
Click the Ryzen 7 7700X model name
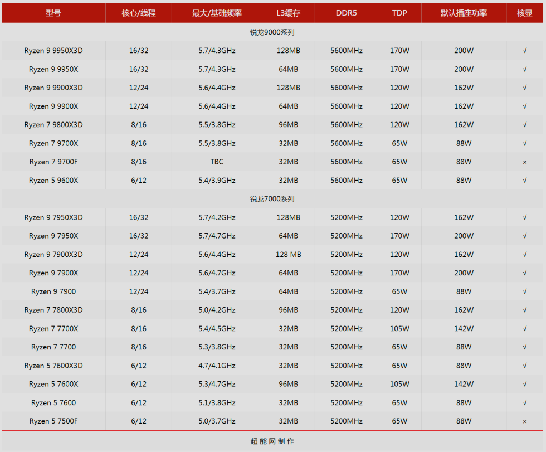[x=53, y=329]
